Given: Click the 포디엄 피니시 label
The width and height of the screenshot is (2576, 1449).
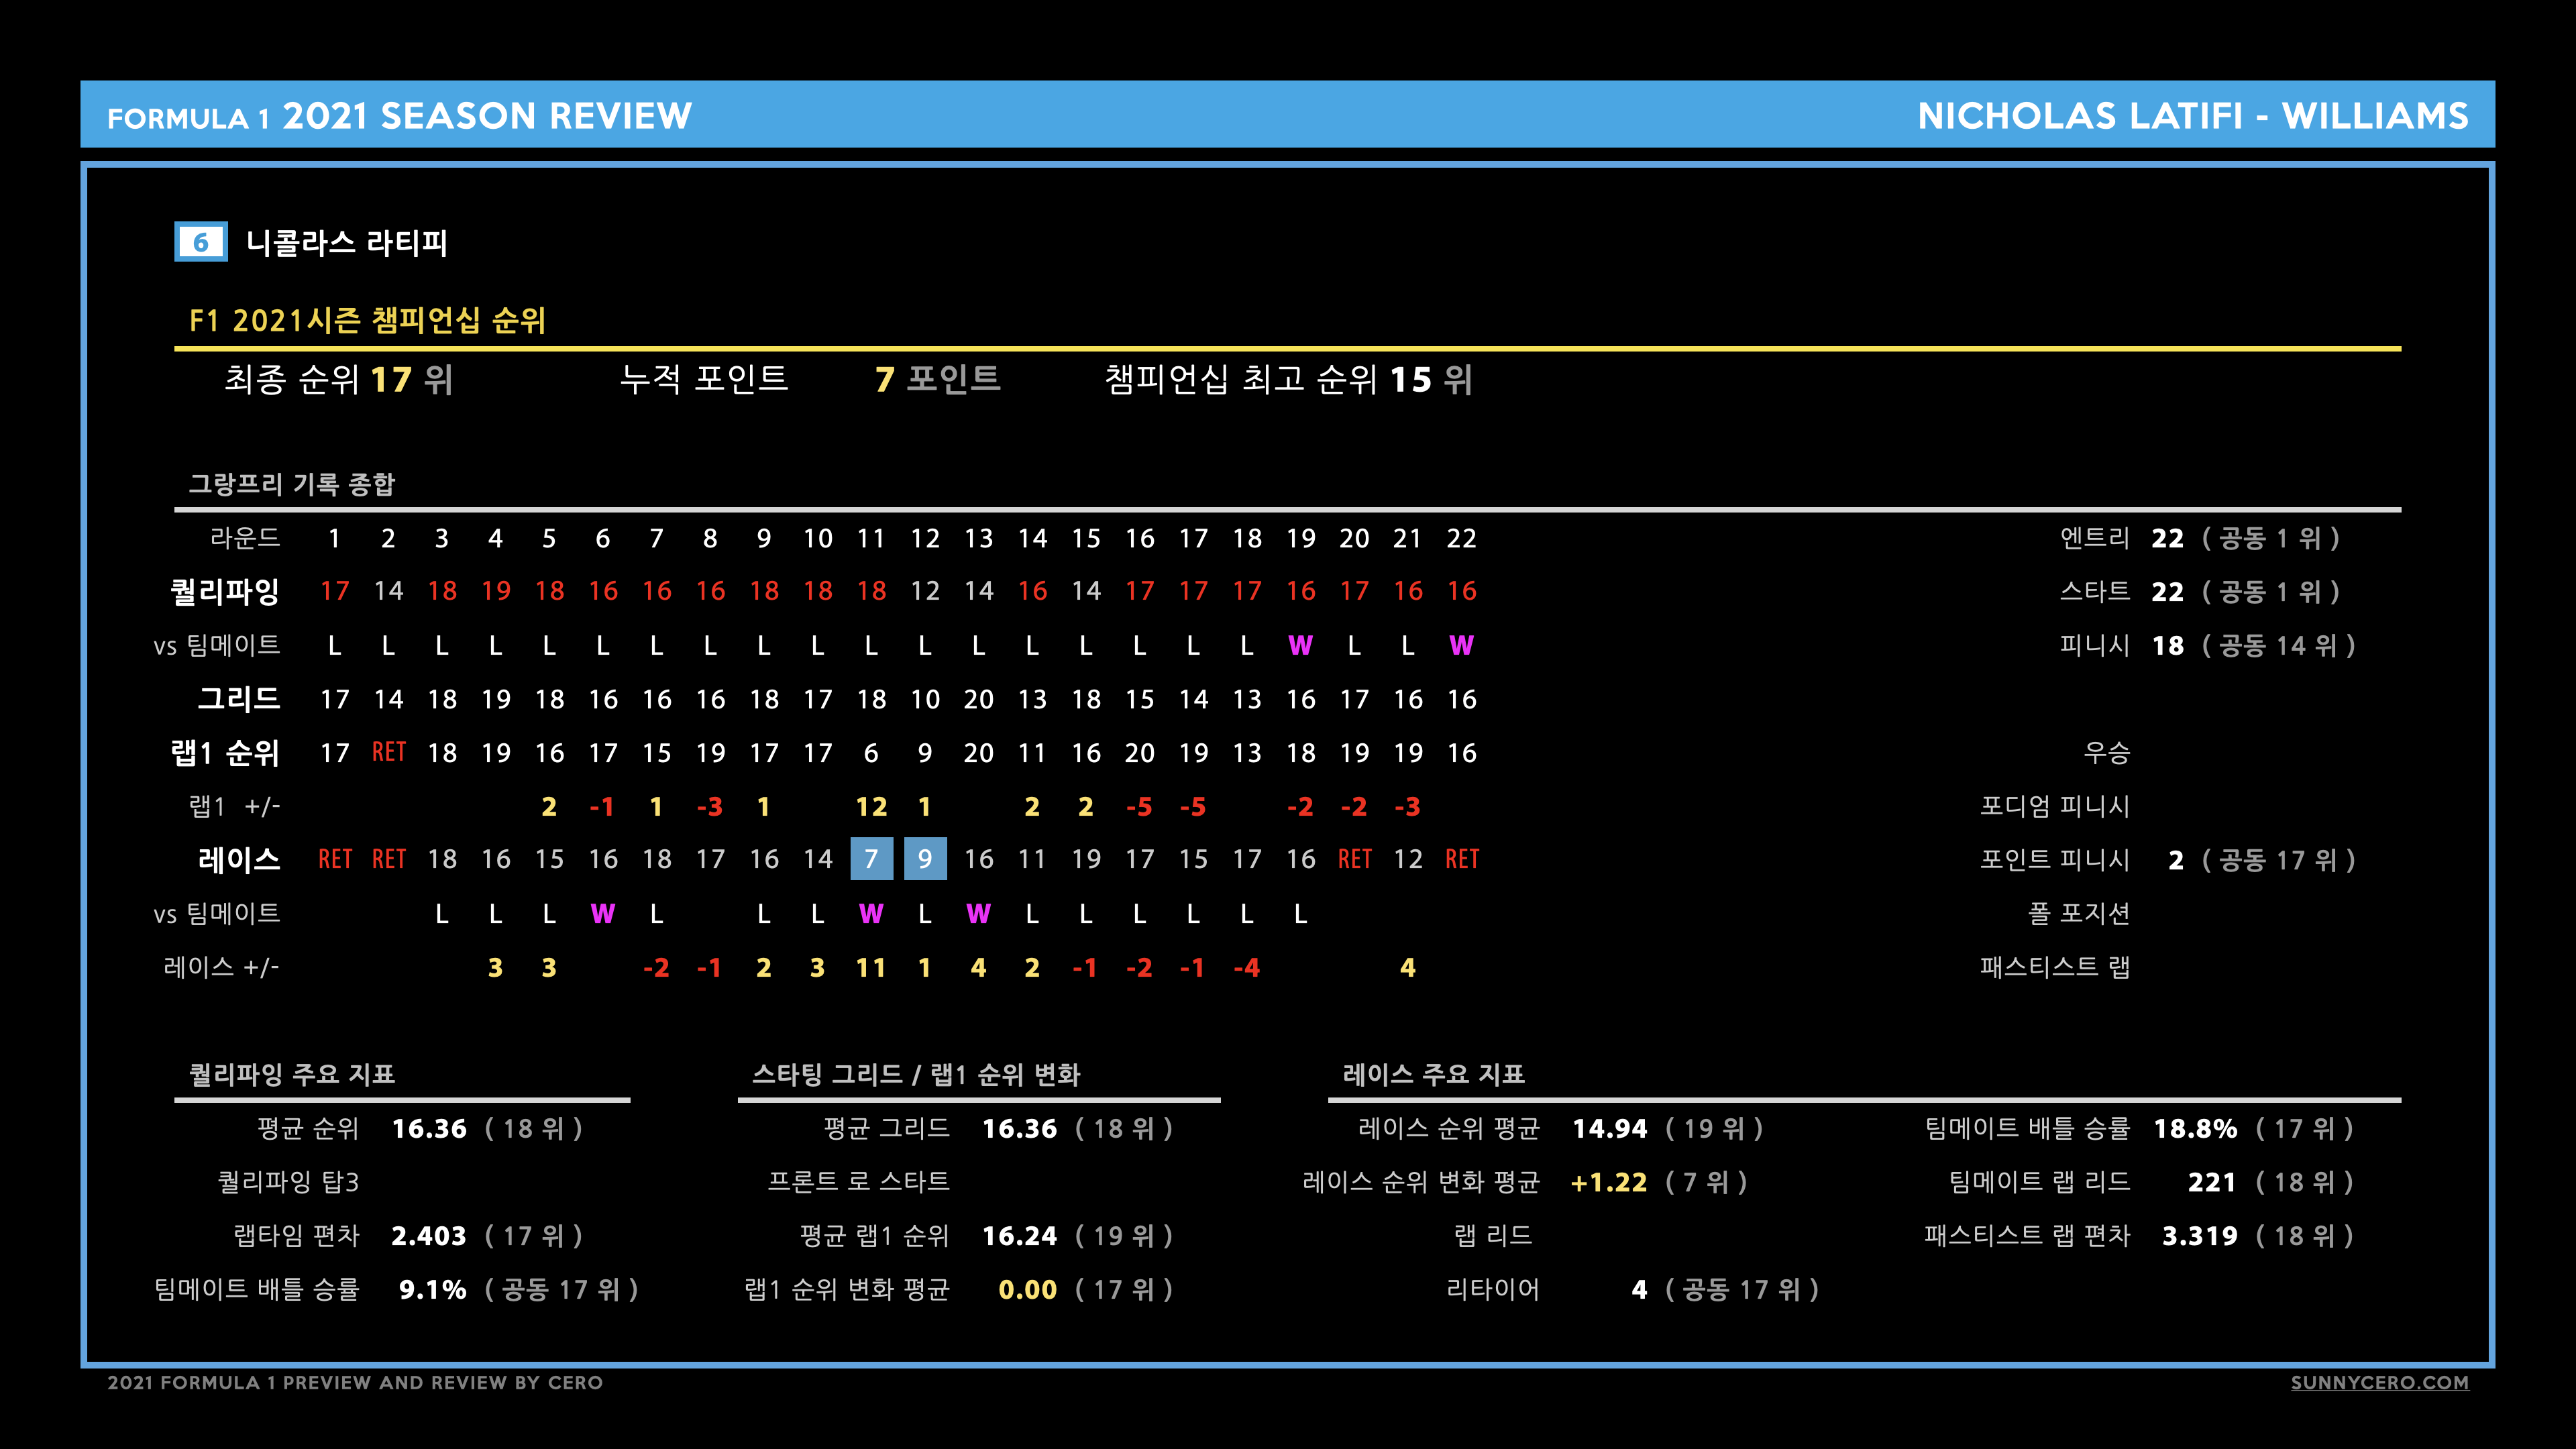Looking at the screenshot, I should point(2055,806).
